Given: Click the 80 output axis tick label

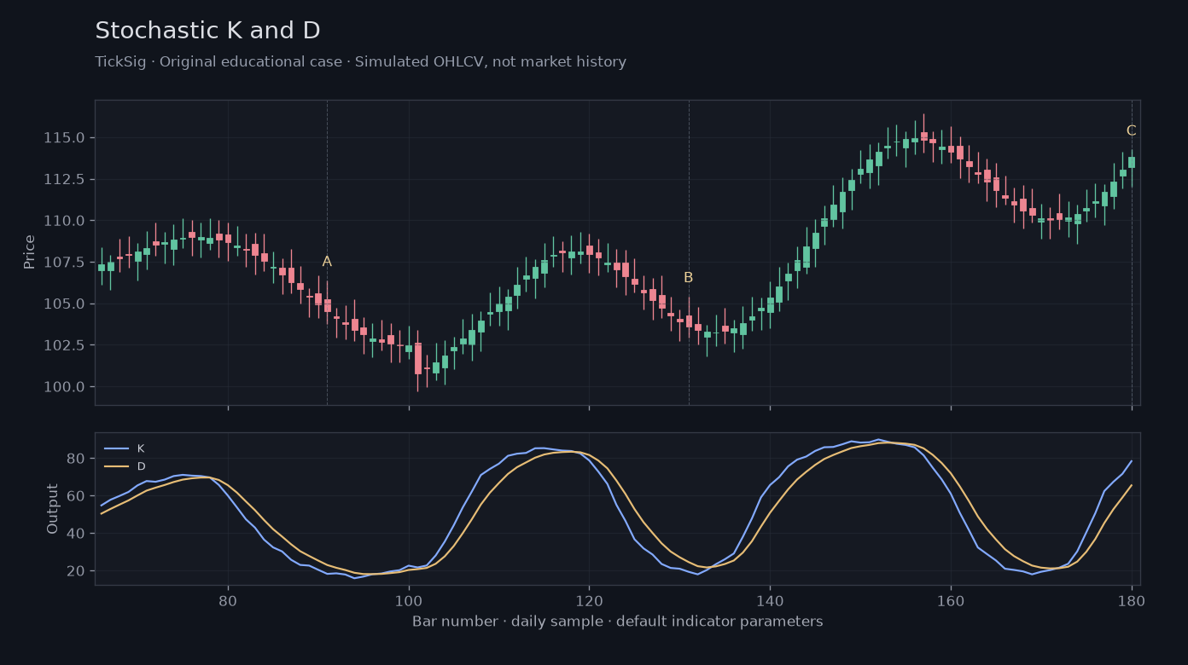Looking at the screenshot, I should 77,459.
